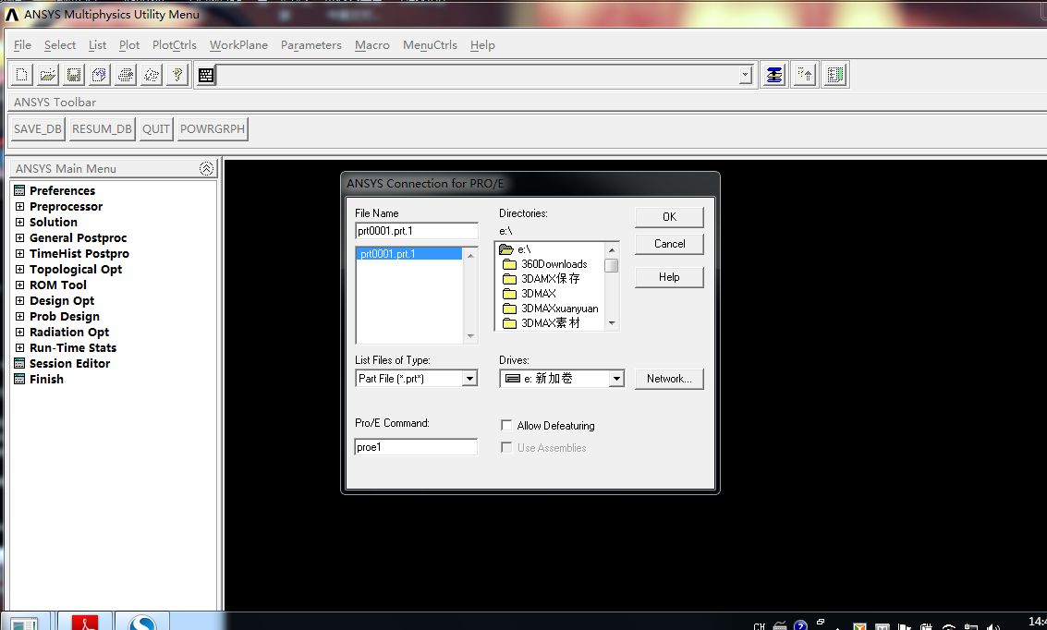Open the List menu
This screenshot has height=630, width=1047.
point(97,44)
